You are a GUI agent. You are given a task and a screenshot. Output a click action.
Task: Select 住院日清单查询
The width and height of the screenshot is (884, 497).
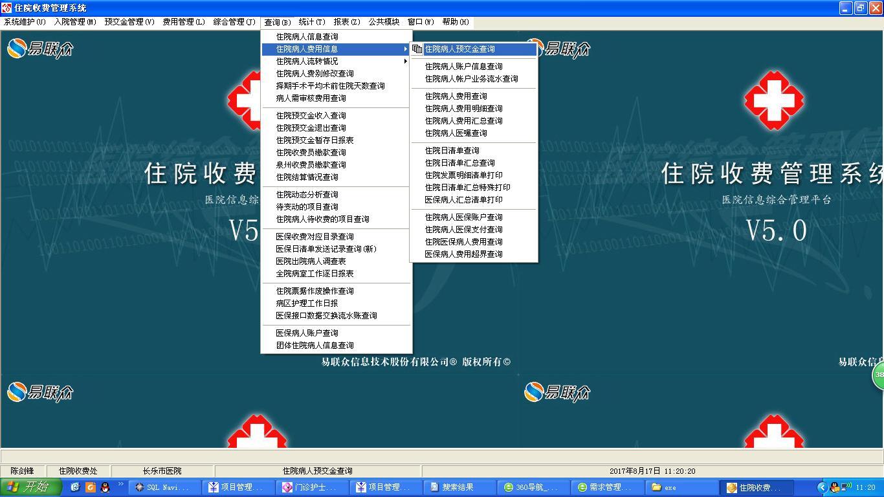(474, 151)
